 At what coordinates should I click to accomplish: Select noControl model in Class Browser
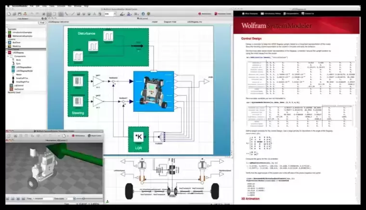coord(19,89)
